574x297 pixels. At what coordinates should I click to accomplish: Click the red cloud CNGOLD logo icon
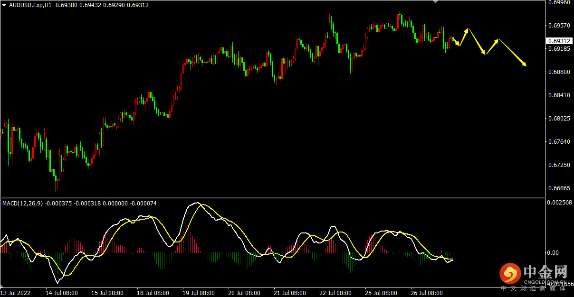pos(510,274)
